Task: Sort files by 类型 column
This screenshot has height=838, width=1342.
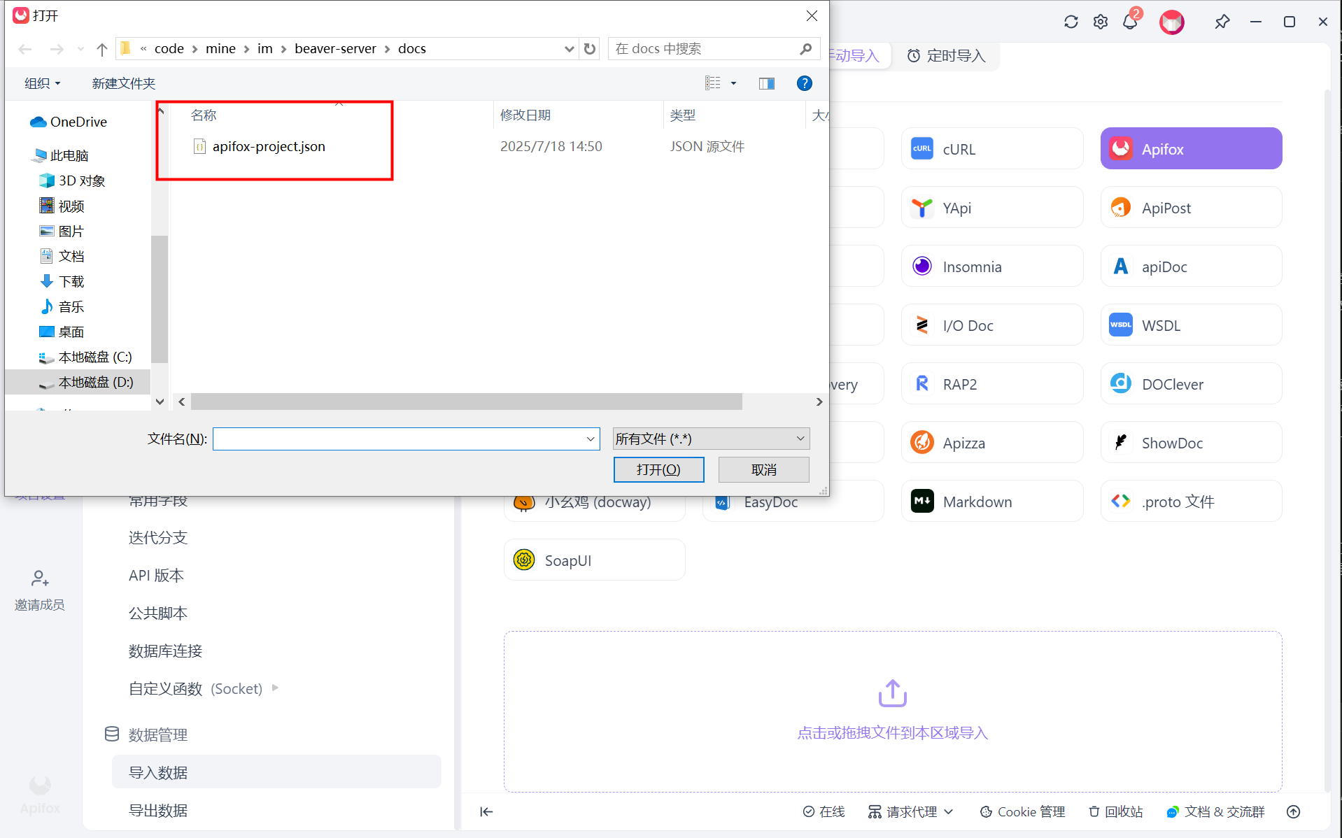Action: pos(683,115)
